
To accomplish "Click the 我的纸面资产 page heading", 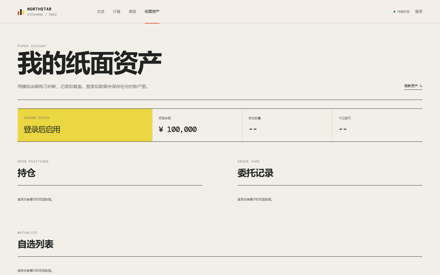I will (x=90, y=63).
